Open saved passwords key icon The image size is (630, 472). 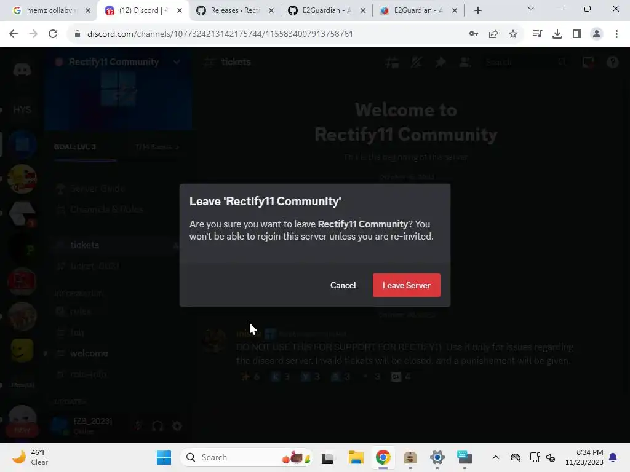(474, 34)
